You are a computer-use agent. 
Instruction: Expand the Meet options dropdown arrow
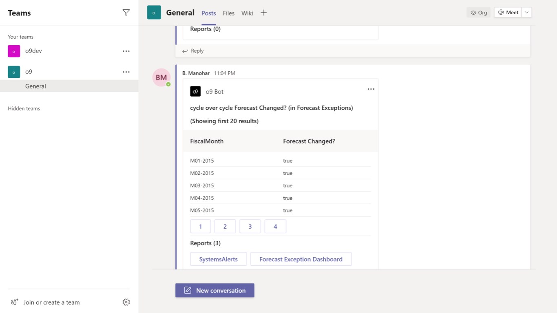[x=527, y=12]
